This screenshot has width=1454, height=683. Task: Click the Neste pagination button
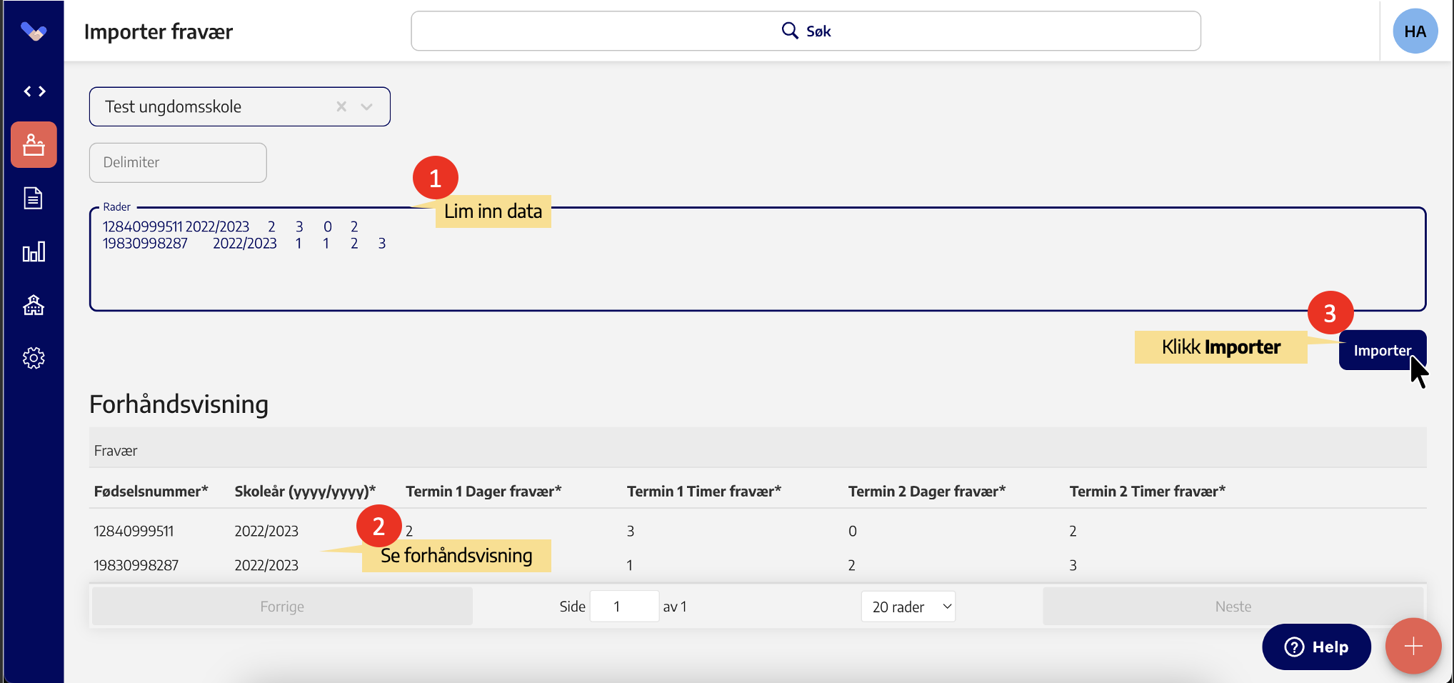point(1233,607)
